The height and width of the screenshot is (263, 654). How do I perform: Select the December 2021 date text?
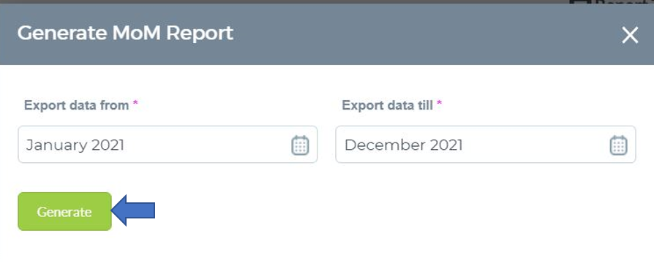click(403, 145)
